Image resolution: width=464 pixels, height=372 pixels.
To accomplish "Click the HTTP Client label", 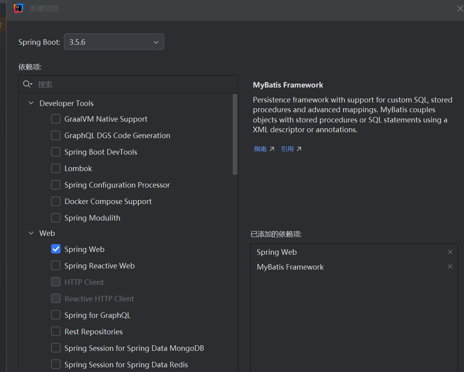I will click(x=84, y=282).
